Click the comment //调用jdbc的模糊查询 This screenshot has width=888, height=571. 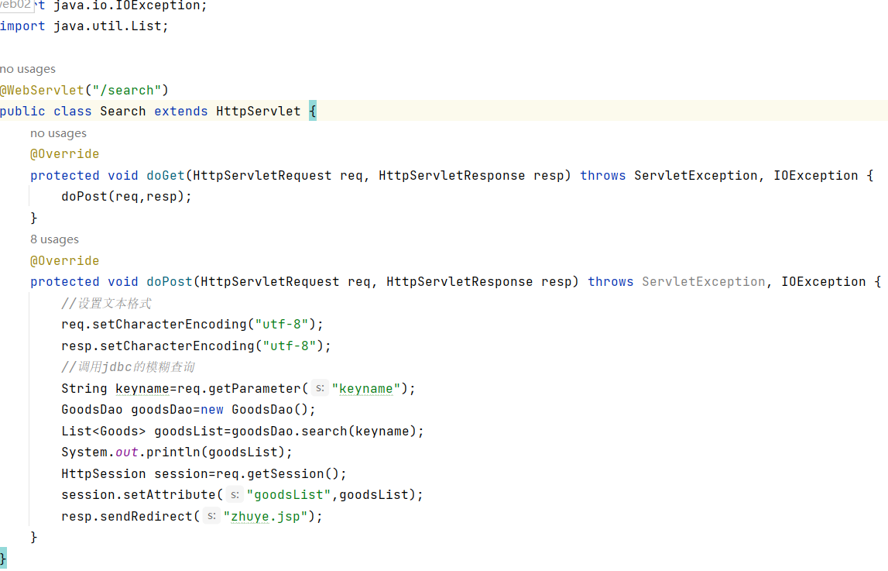pyautogui.click(x=128, y=367)
